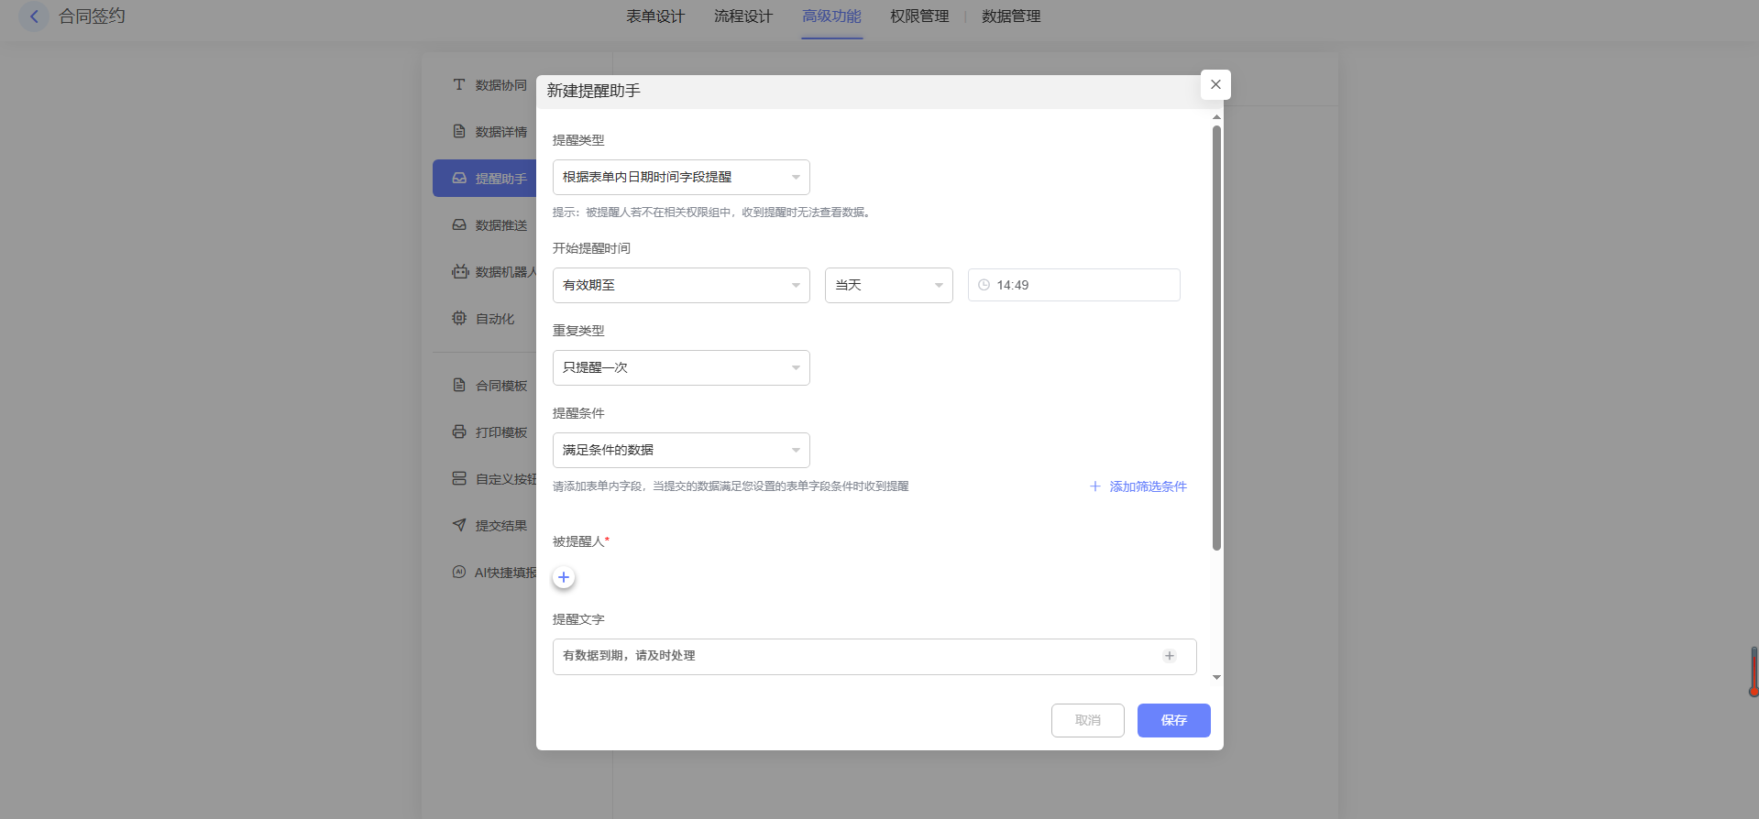Click the 数据详情 document icon

(x=459, y=131)
